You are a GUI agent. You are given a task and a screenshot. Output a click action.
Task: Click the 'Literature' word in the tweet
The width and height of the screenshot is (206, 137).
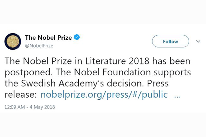[106, 61]
